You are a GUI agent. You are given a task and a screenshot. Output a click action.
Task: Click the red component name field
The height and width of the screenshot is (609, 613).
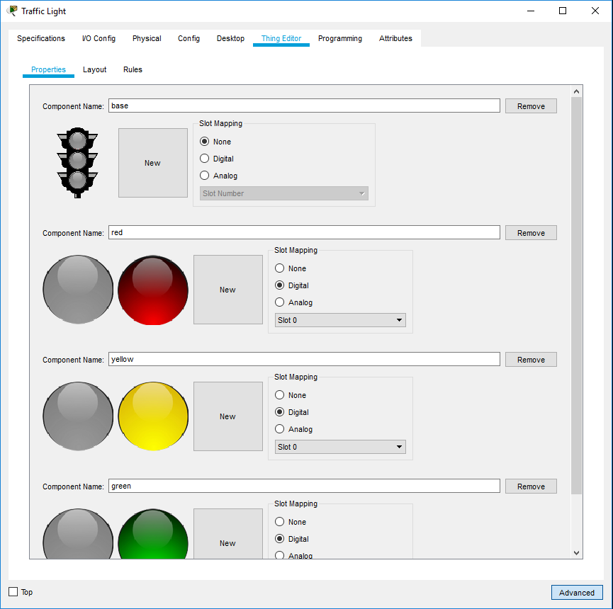[304, 232]
